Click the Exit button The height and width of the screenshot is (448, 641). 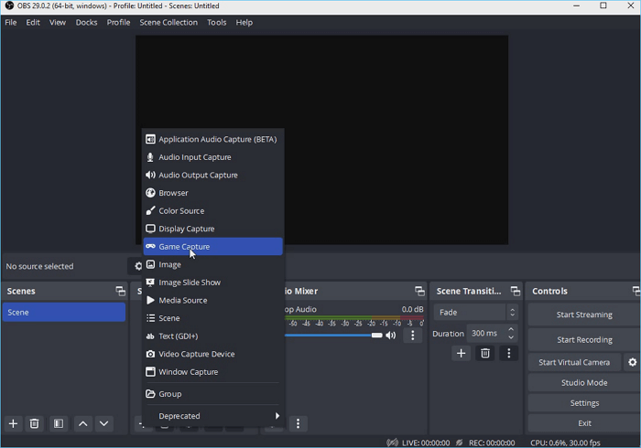584,423
